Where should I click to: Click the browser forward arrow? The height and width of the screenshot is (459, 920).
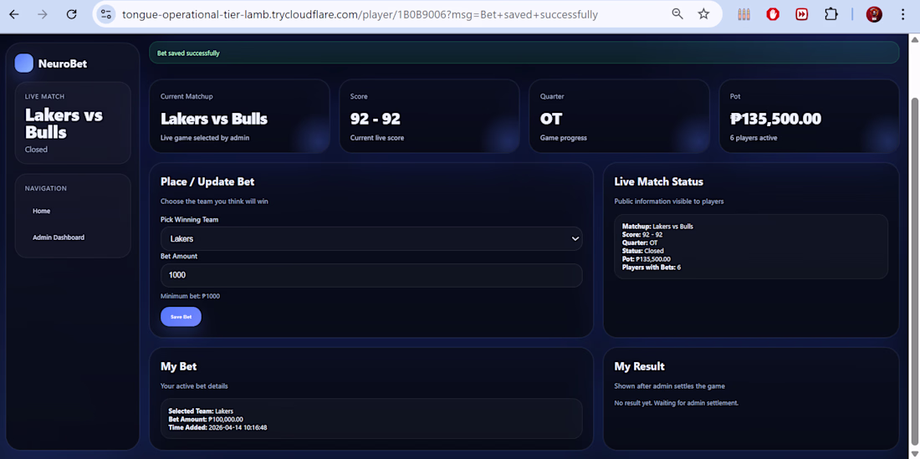(x=43, y=14)
